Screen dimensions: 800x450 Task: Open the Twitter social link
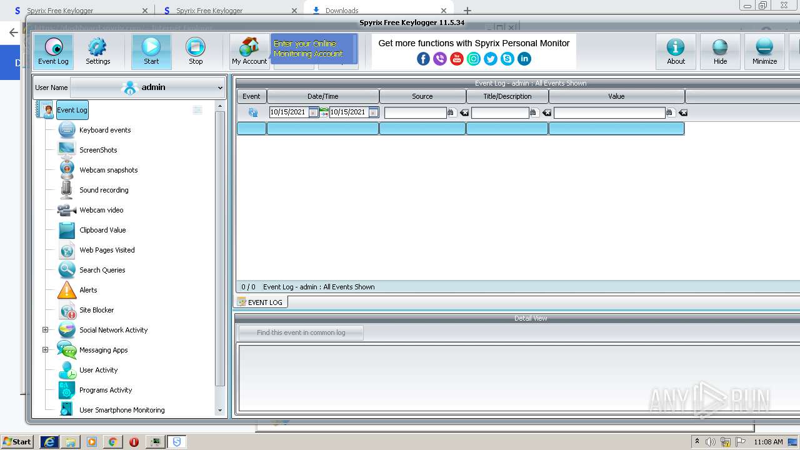(491, 59)
